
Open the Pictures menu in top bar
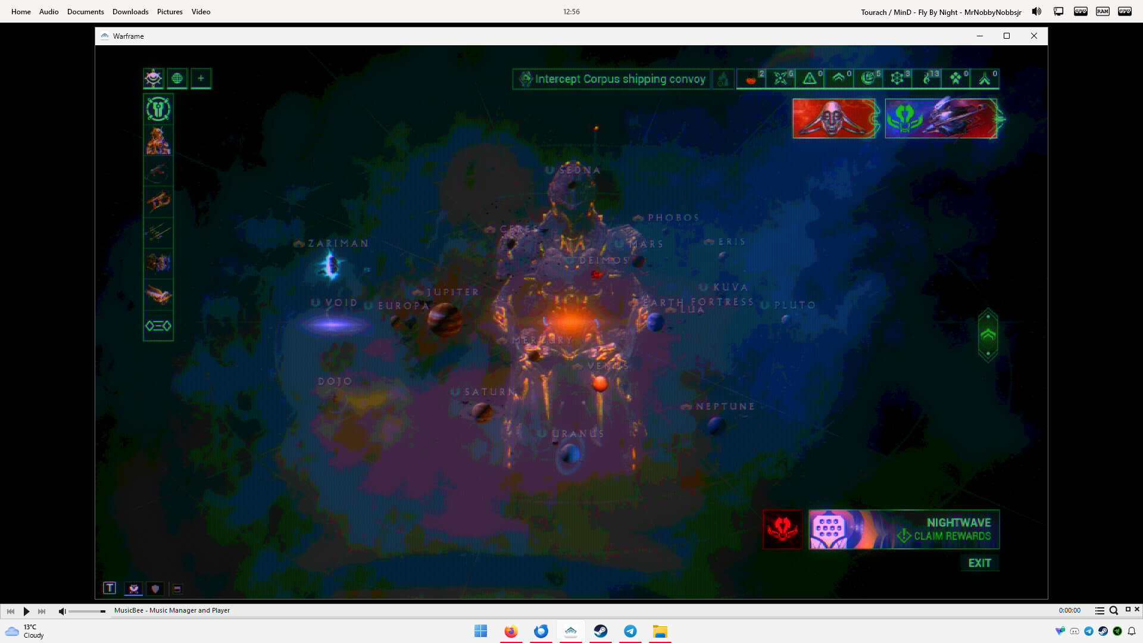click(x=170, y=12)
